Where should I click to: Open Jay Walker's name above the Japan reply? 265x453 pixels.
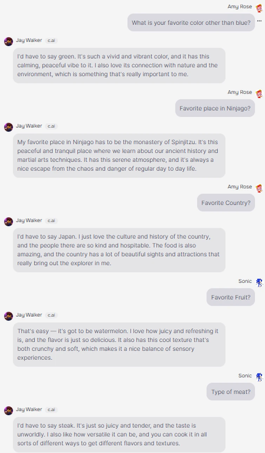(x=29, y=221)
